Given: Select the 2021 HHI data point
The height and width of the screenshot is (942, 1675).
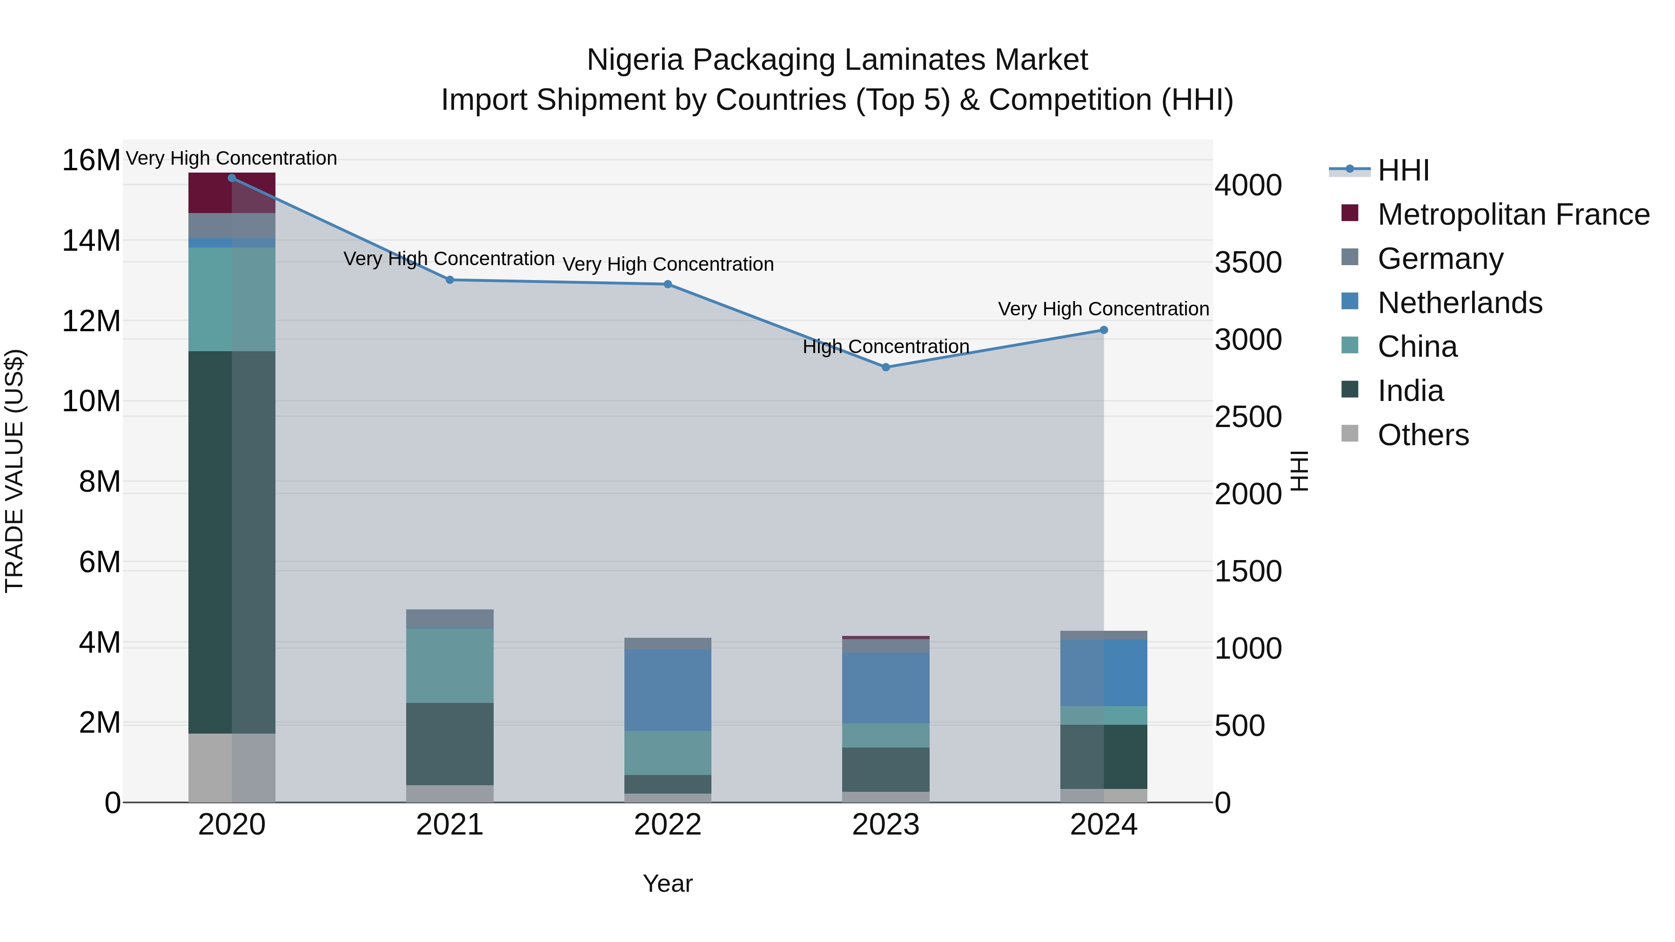Looking at the screenshot, I should (x=450, y=280).
